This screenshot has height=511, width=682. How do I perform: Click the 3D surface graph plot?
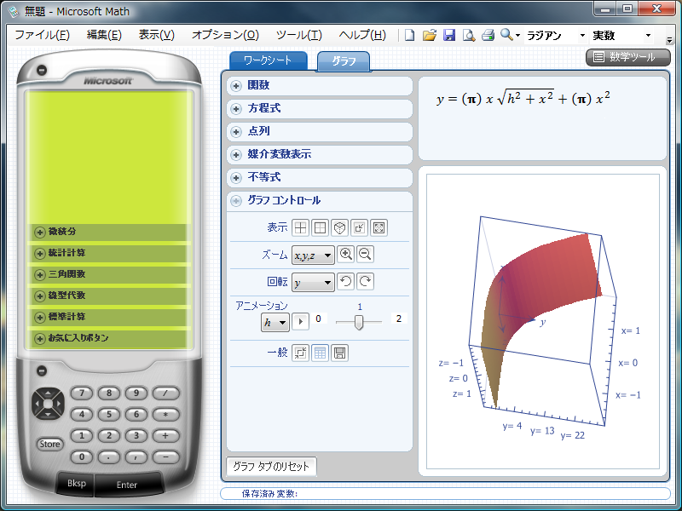[x=542, y=322]
